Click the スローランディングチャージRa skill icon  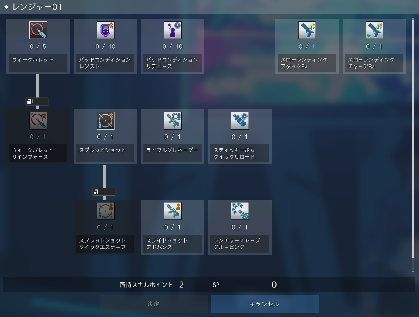[374, 30]
